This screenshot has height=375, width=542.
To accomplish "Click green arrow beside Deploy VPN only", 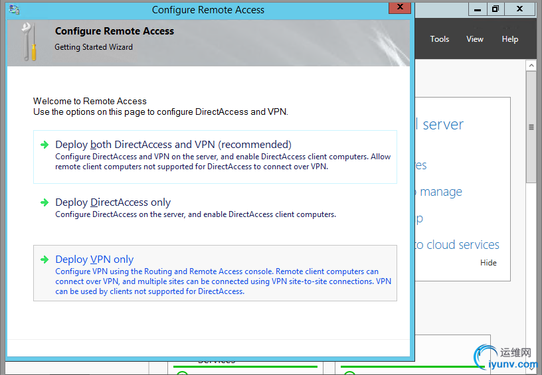I will [45, 260].
